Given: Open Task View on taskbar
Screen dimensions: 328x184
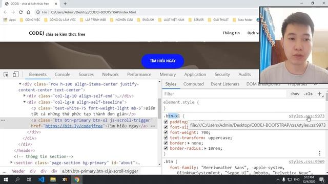Looking at the screenshot, I should pyautogui.click(x=29, y=179).
